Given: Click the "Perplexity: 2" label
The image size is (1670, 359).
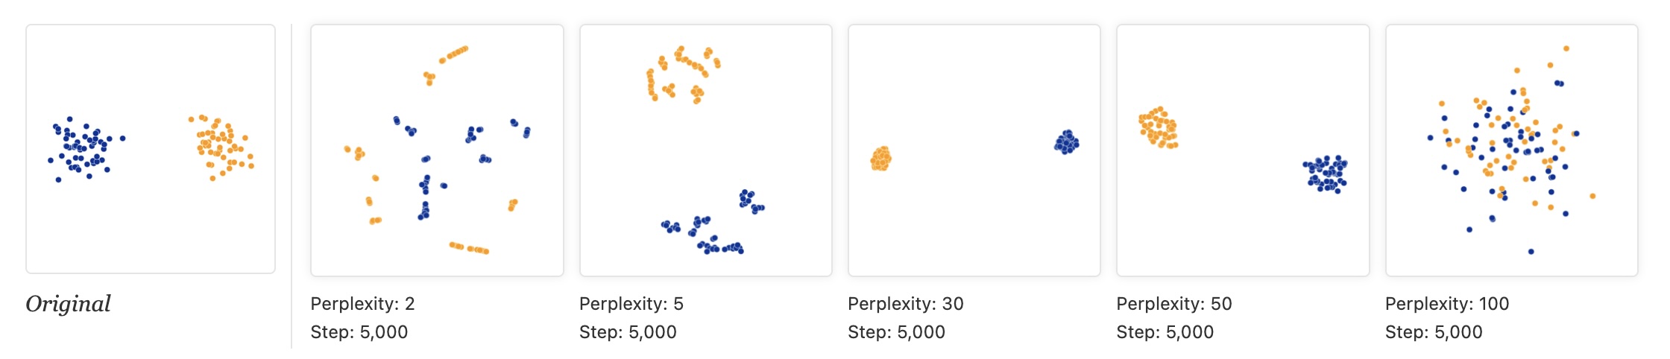Looking at the screenshot, I should [362, 304].
